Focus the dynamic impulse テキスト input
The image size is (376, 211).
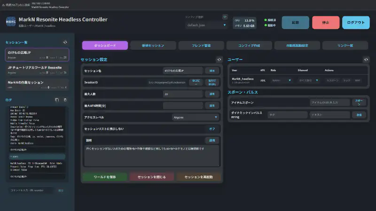pyautogui.click(x=330, y=115)
